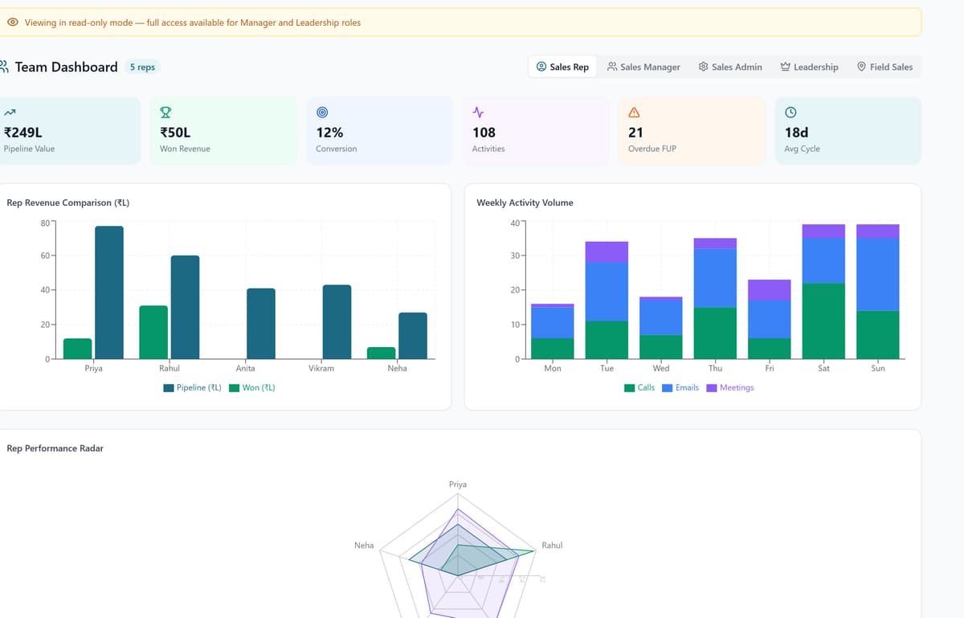Click the read-only mode banner text

(193, 23)
